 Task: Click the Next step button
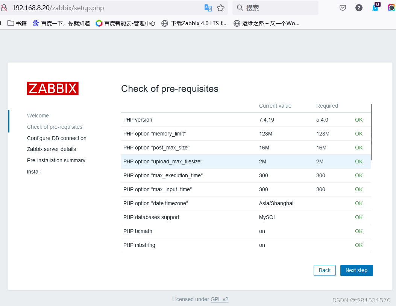pyautogui.click(x=357, y=270)
